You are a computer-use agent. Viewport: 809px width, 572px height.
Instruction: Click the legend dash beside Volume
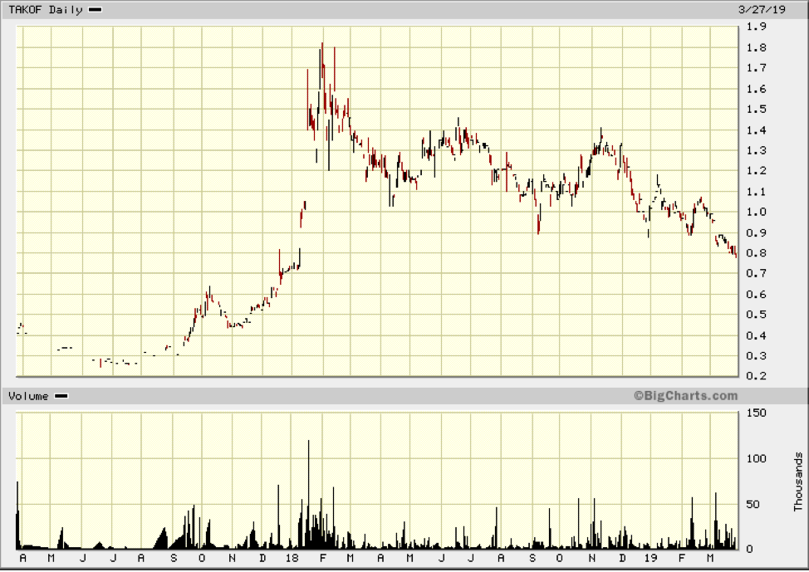tap(61, 396)
